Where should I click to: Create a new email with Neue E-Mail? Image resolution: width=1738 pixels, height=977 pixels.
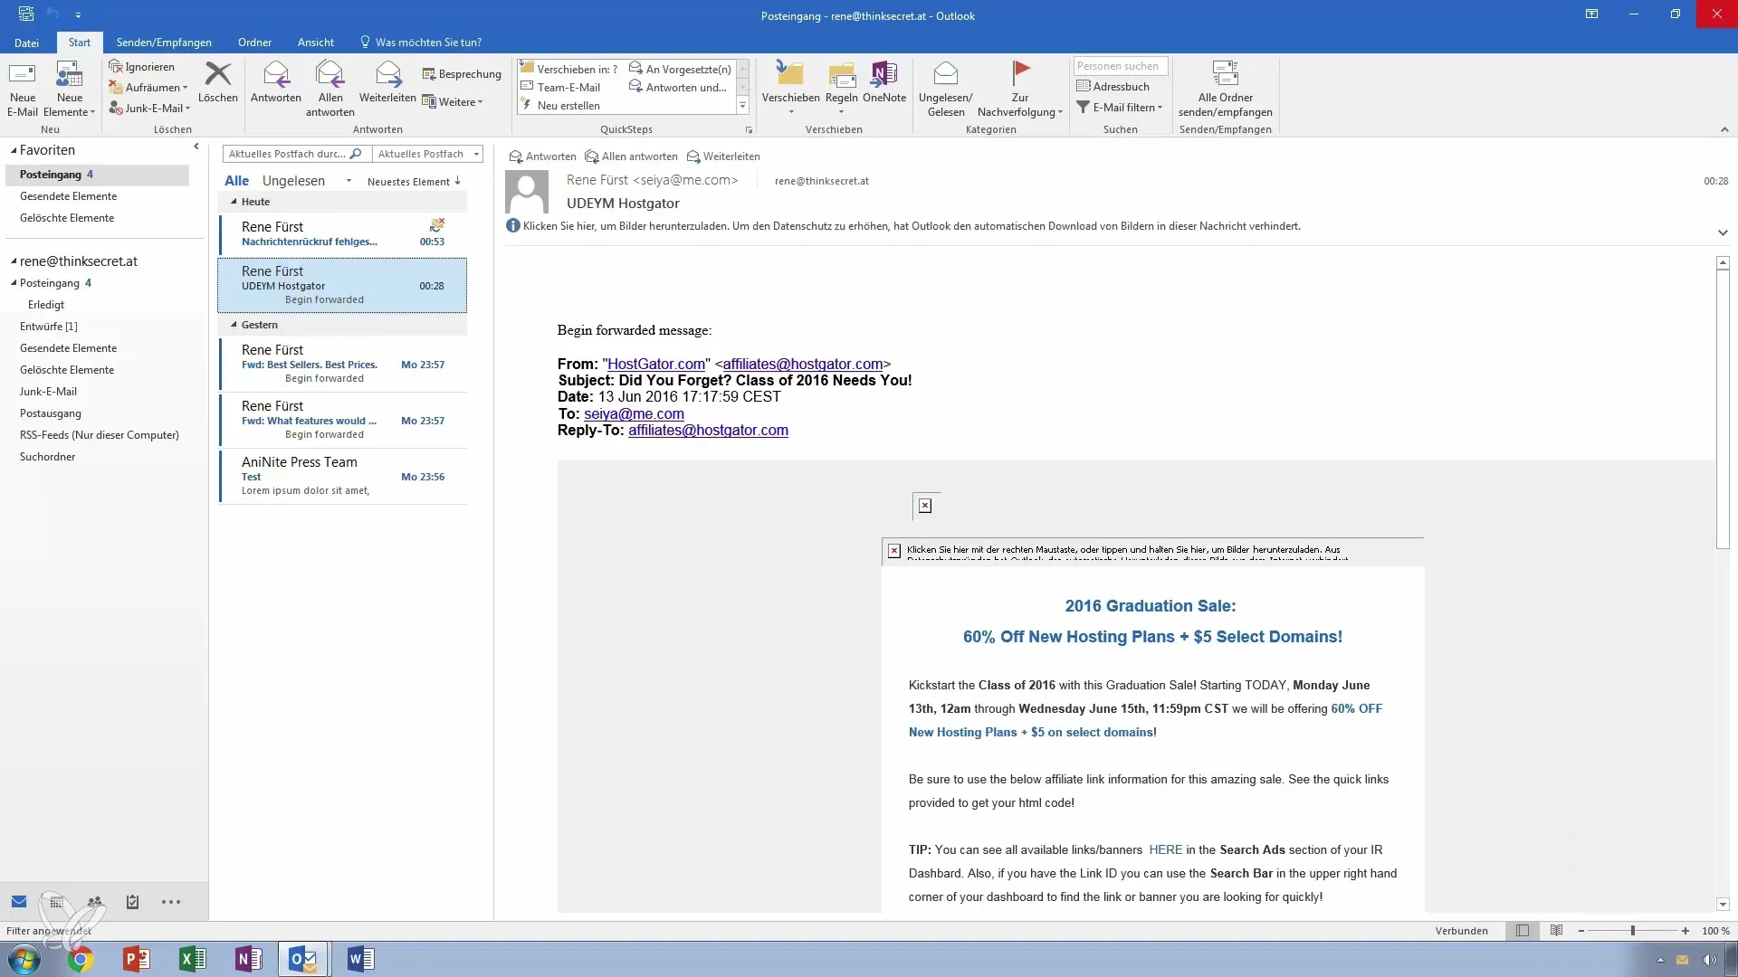[23, 89]
